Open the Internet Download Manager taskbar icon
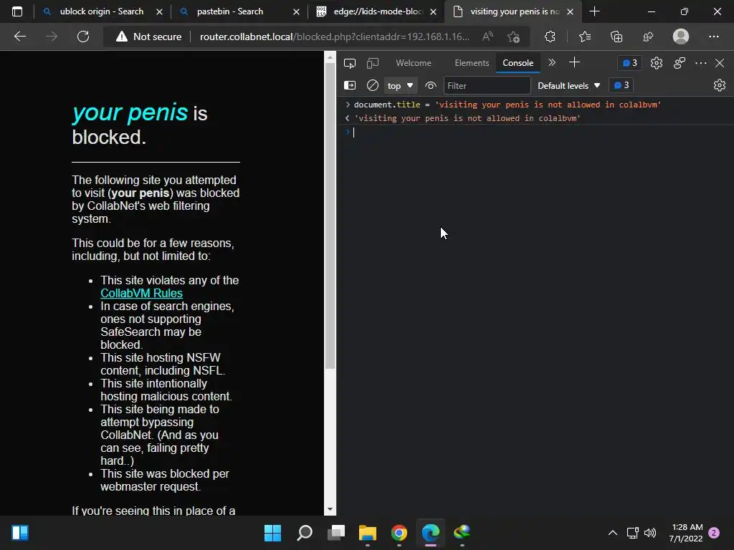The image size is (734, 550). tap(462, 533)
